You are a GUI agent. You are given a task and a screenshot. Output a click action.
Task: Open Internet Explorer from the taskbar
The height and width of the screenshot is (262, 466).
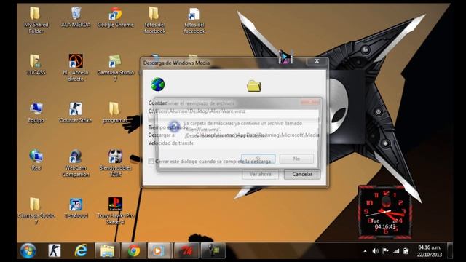point(81,250)
